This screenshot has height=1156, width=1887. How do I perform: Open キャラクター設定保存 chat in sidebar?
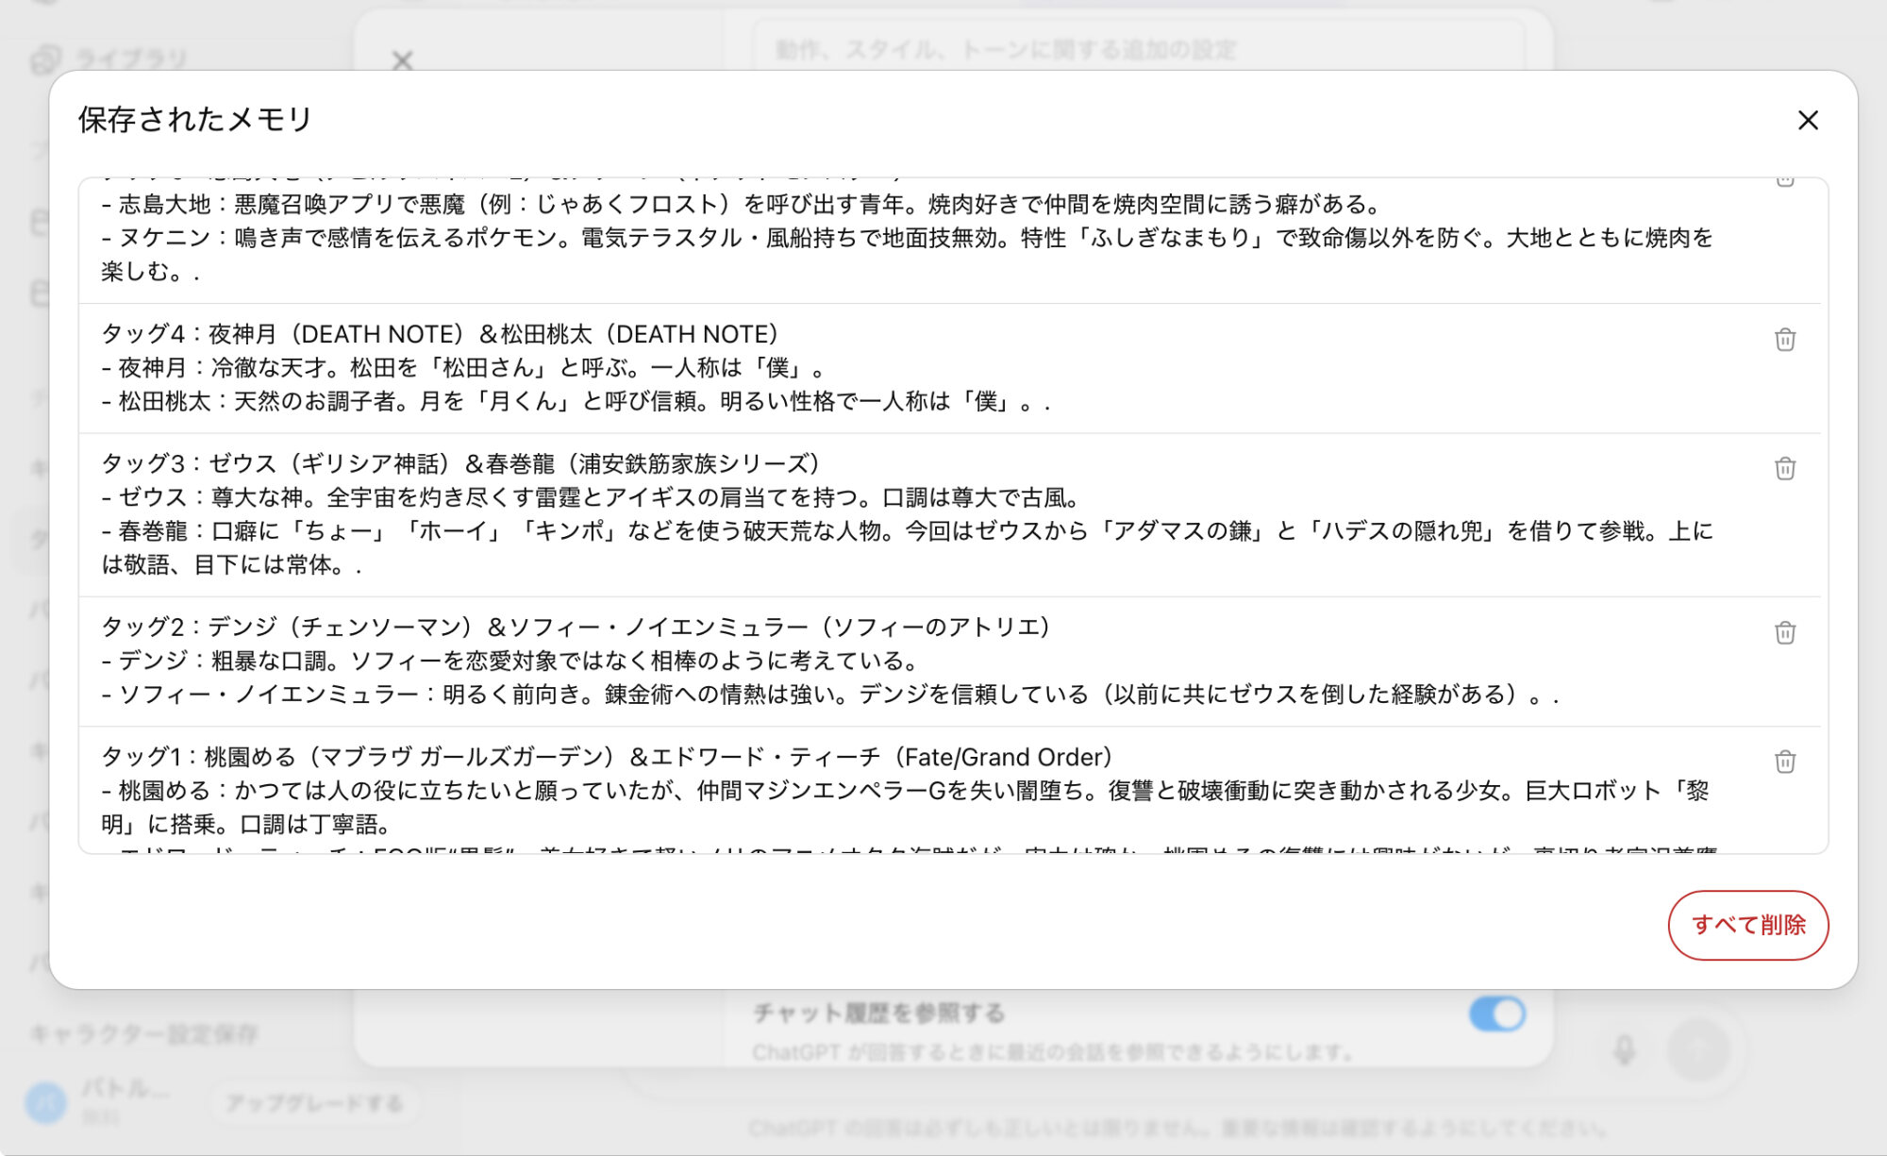coord(143,1034)
